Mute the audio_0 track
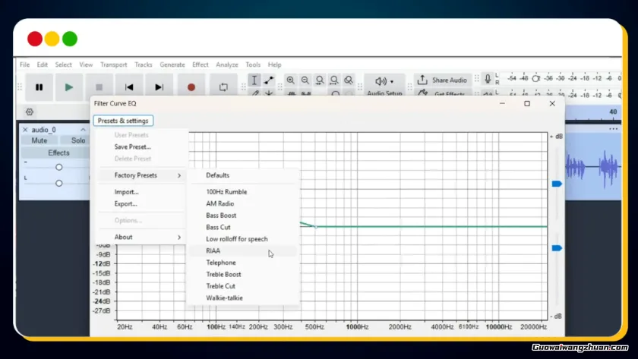638x359 pixels. (x=39, y=140)
